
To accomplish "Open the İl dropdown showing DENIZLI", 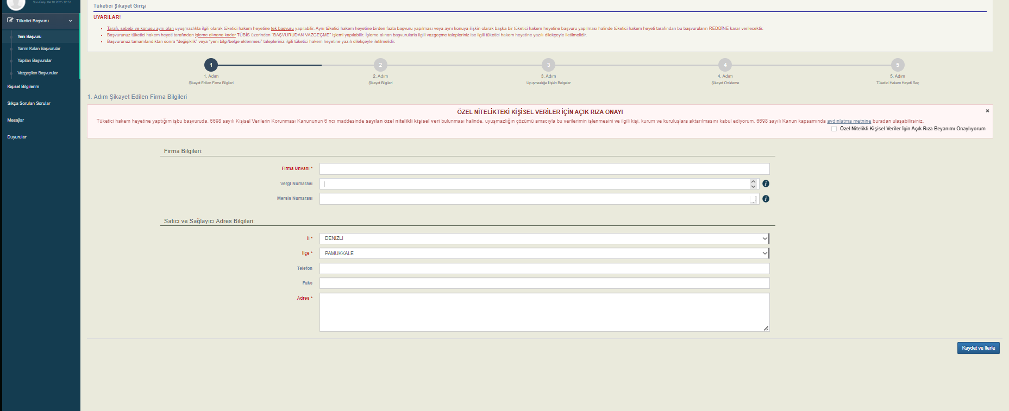I will pyautogui.click(x=544, y=238).
